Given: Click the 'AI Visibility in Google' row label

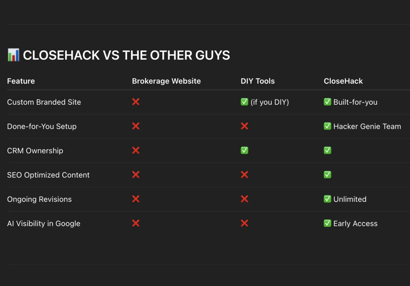Looking at the screenshot, I should tap(44, 224).
